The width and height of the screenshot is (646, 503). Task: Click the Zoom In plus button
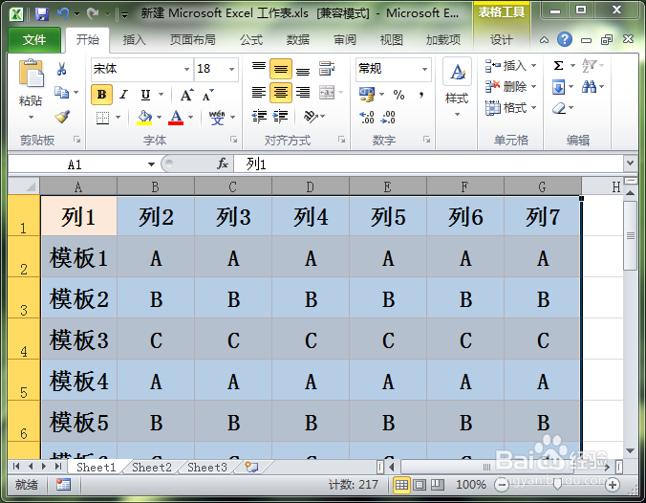(613, 485)
